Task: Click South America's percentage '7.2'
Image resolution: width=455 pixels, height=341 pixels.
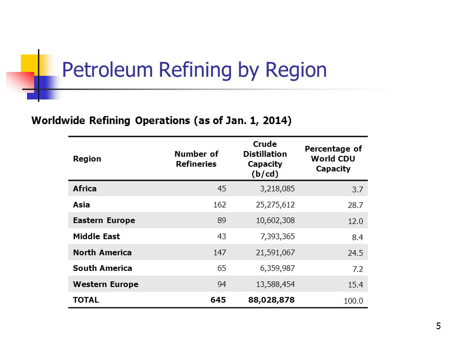Action: pos(358,269)
